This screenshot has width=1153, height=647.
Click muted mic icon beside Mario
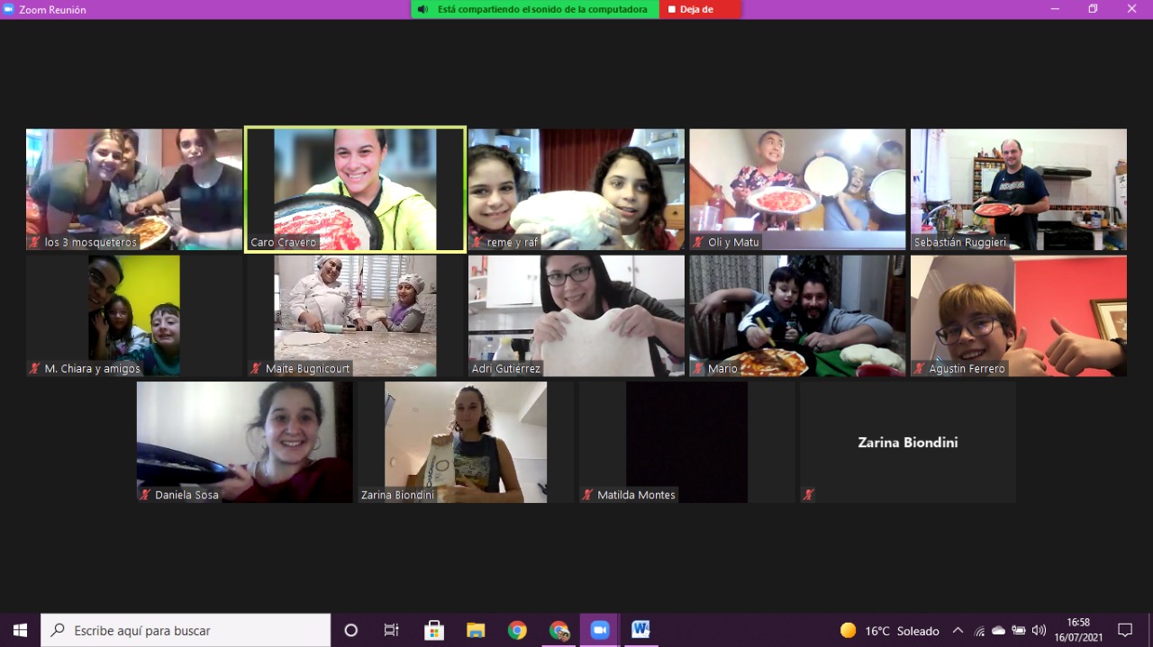[x=698, y=369]
